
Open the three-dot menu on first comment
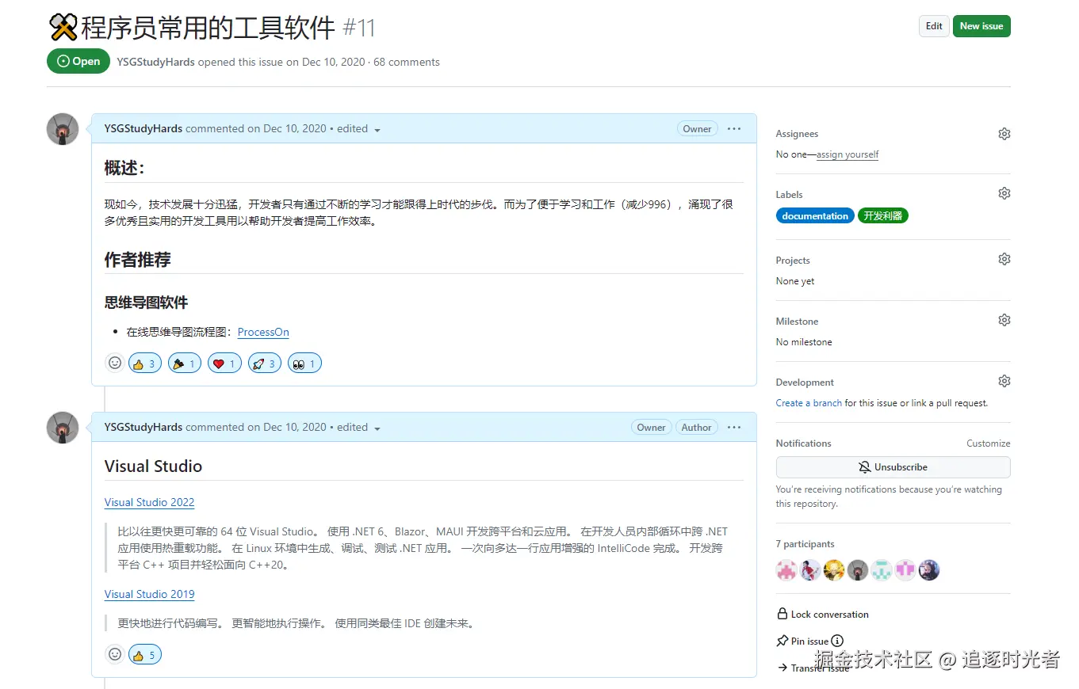[734, 128]
